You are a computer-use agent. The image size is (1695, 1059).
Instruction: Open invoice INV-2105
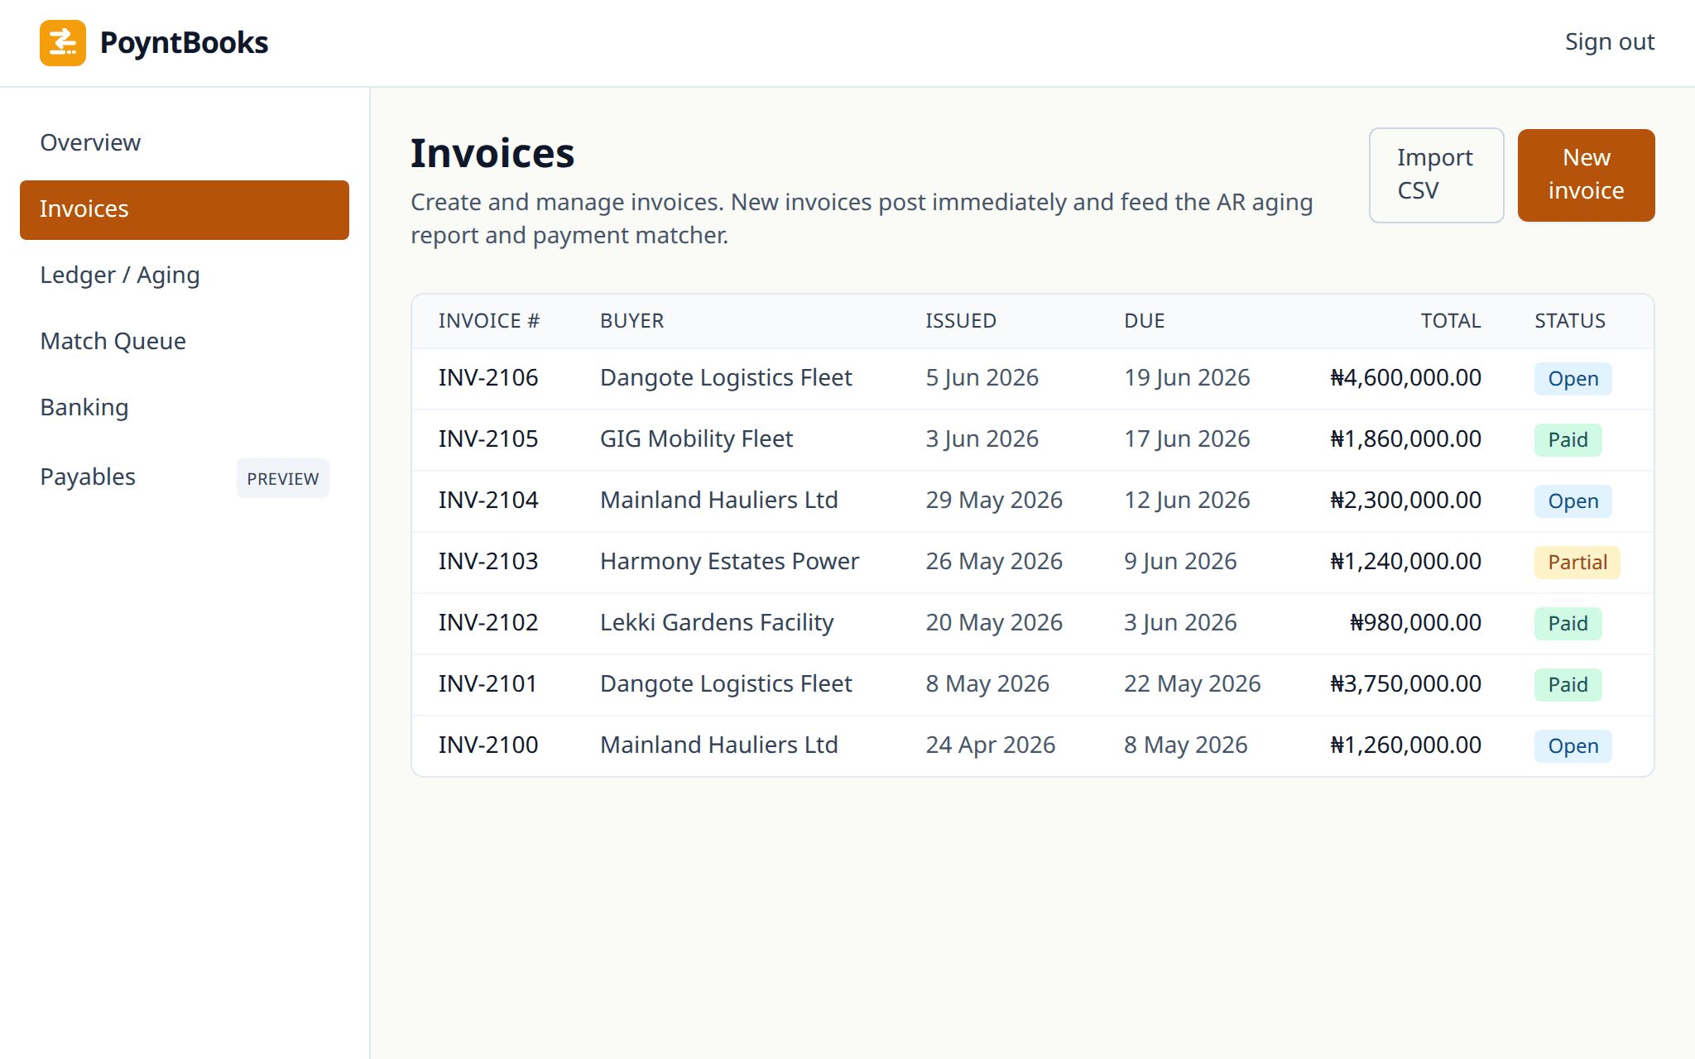pos(488,439)
